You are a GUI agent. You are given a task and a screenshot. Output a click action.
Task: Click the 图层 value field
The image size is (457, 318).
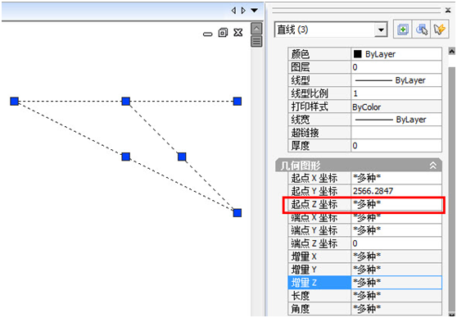(x=396, y=67)
